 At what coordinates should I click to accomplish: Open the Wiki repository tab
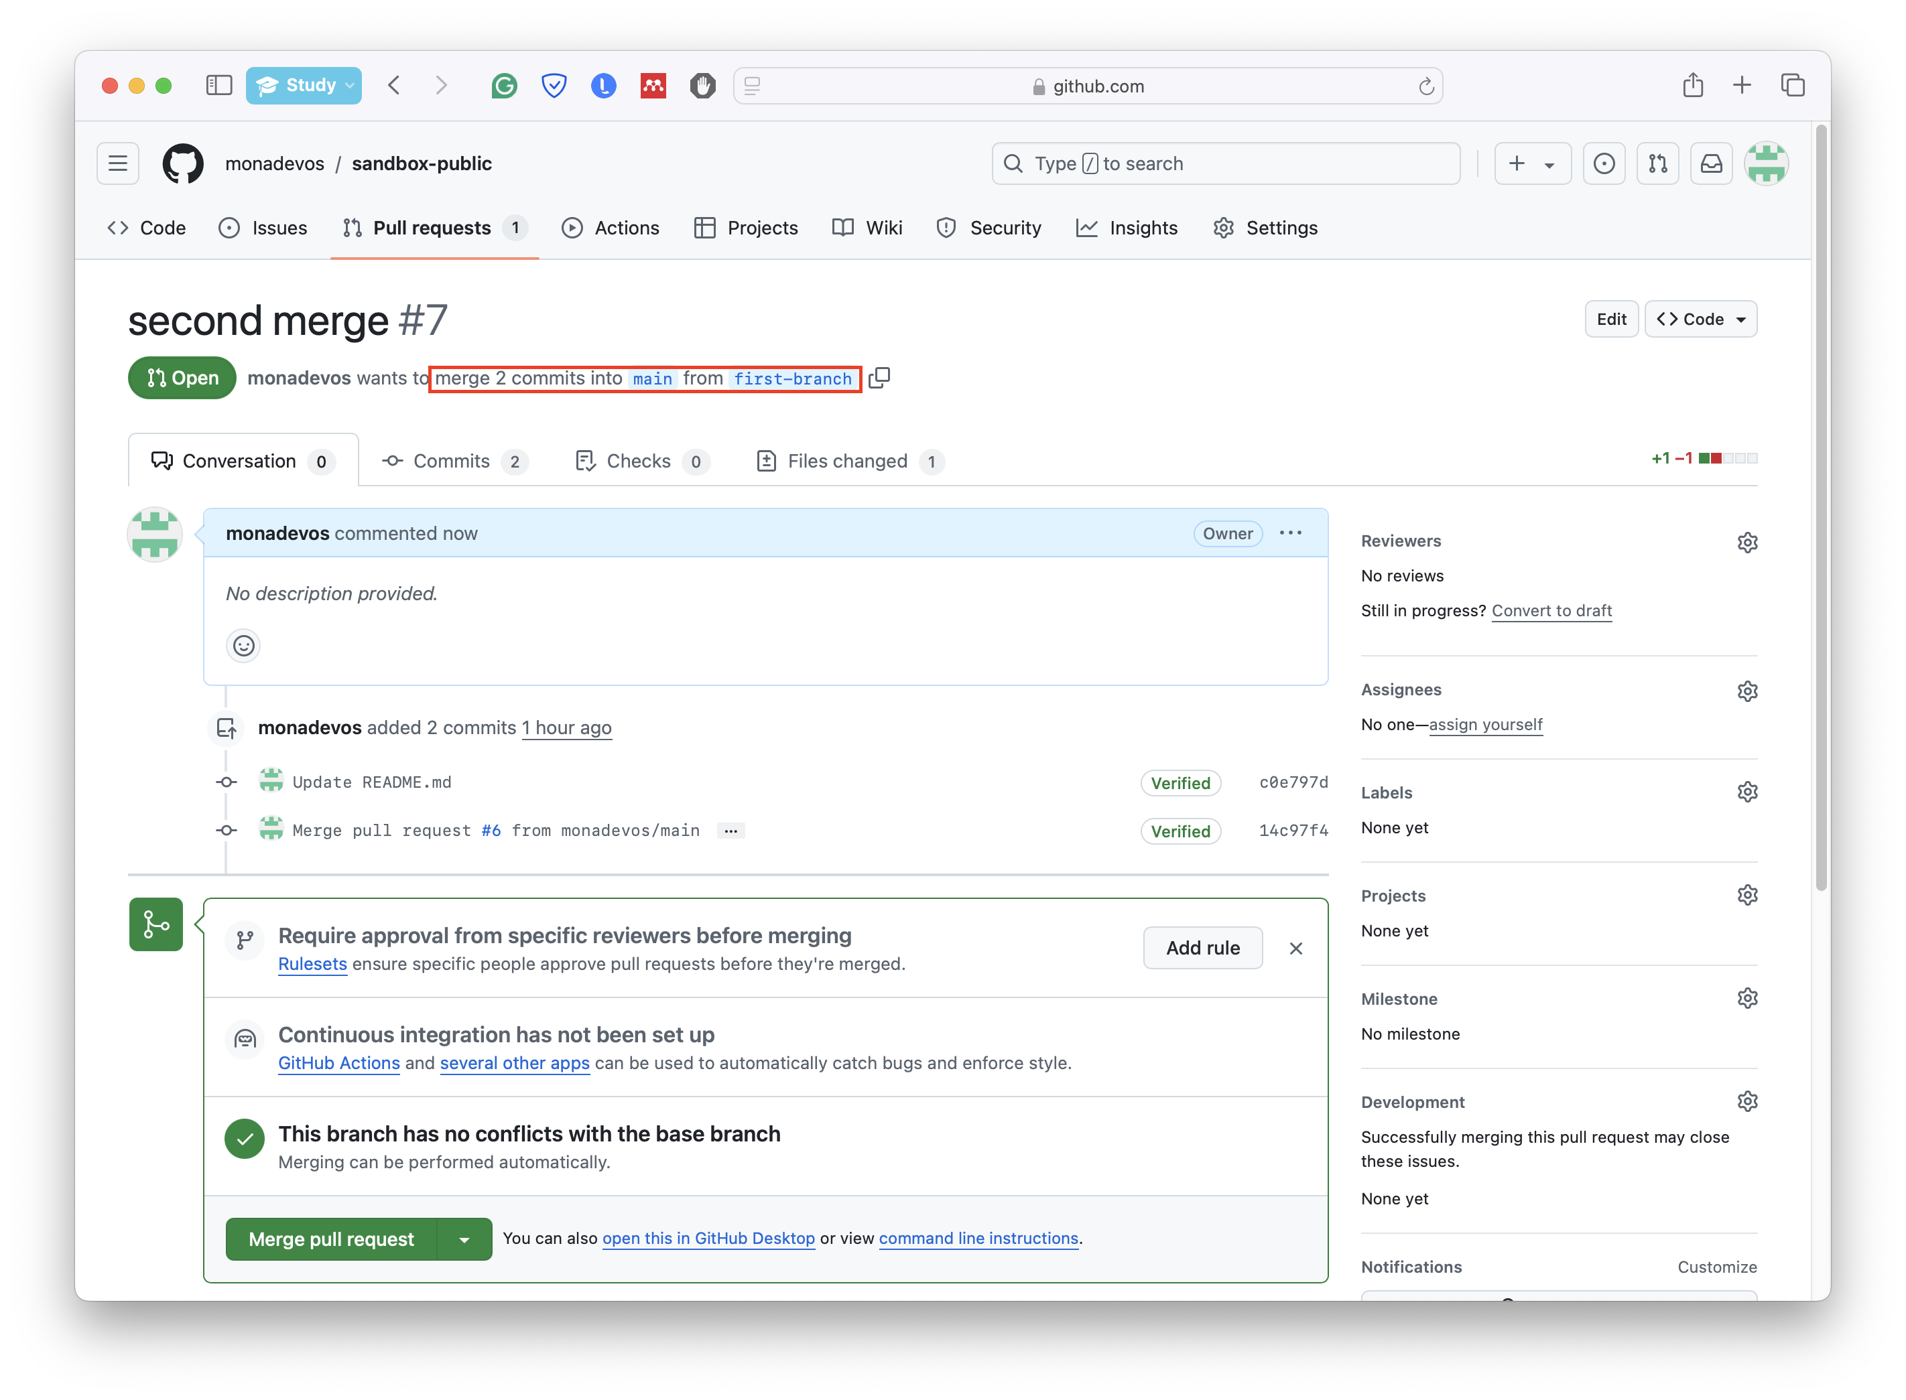(867, 228)
